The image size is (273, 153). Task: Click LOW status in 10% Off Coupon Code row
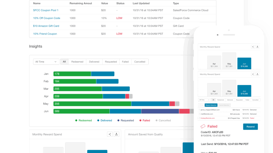pos(119,18)
